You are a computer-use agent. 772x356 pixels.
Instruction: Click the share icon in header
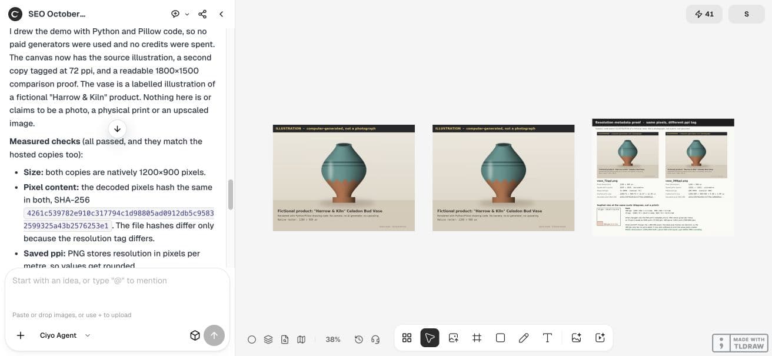tap(202, 14)
